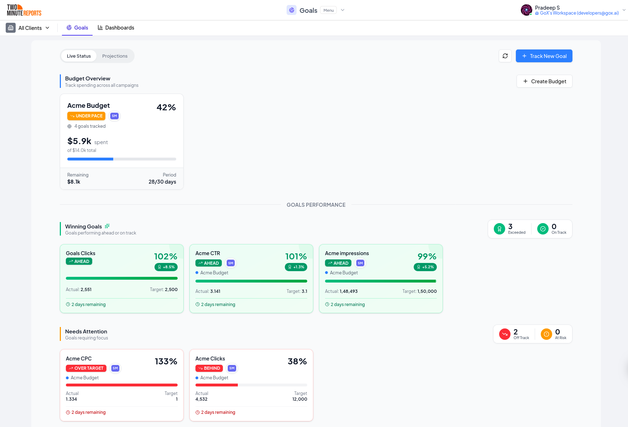
Task: Toggle the AHEAD status pill on Acme CTR
Action: [209, 263]
